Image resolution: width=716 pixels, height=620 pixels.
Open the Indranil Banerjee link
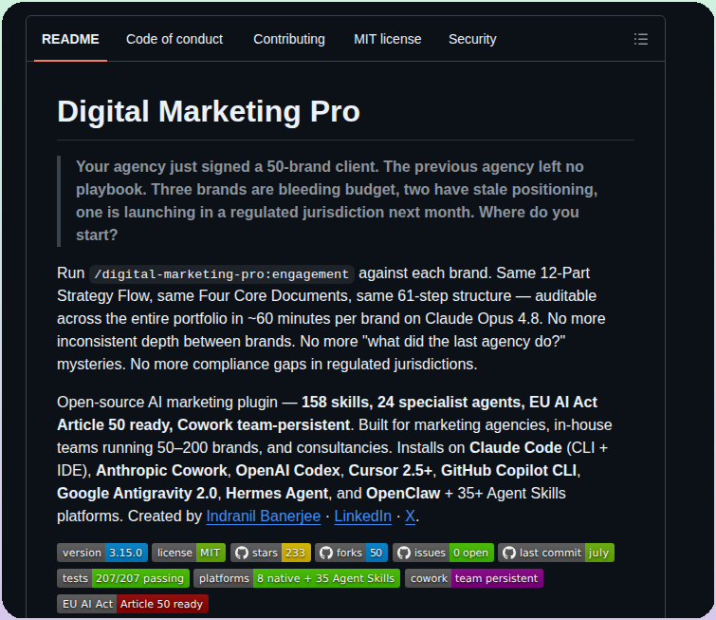tap(264, 517)
